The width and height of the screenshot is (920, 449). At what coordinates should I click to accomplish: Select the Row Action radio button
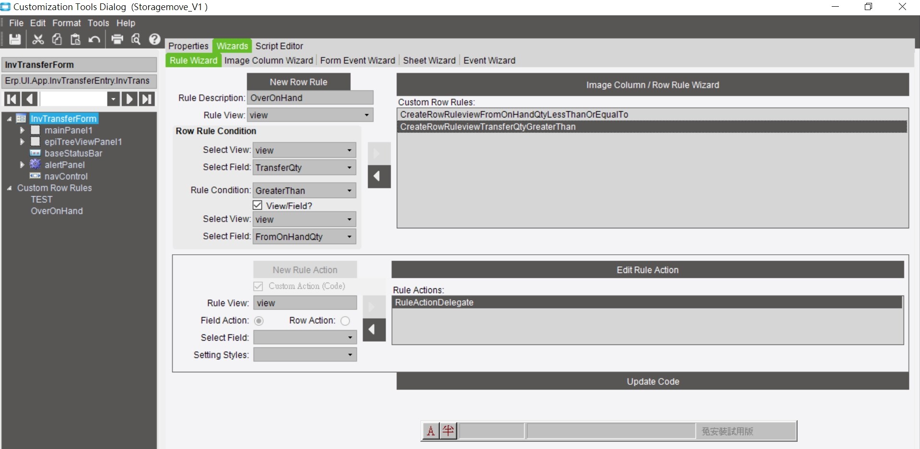345,321
